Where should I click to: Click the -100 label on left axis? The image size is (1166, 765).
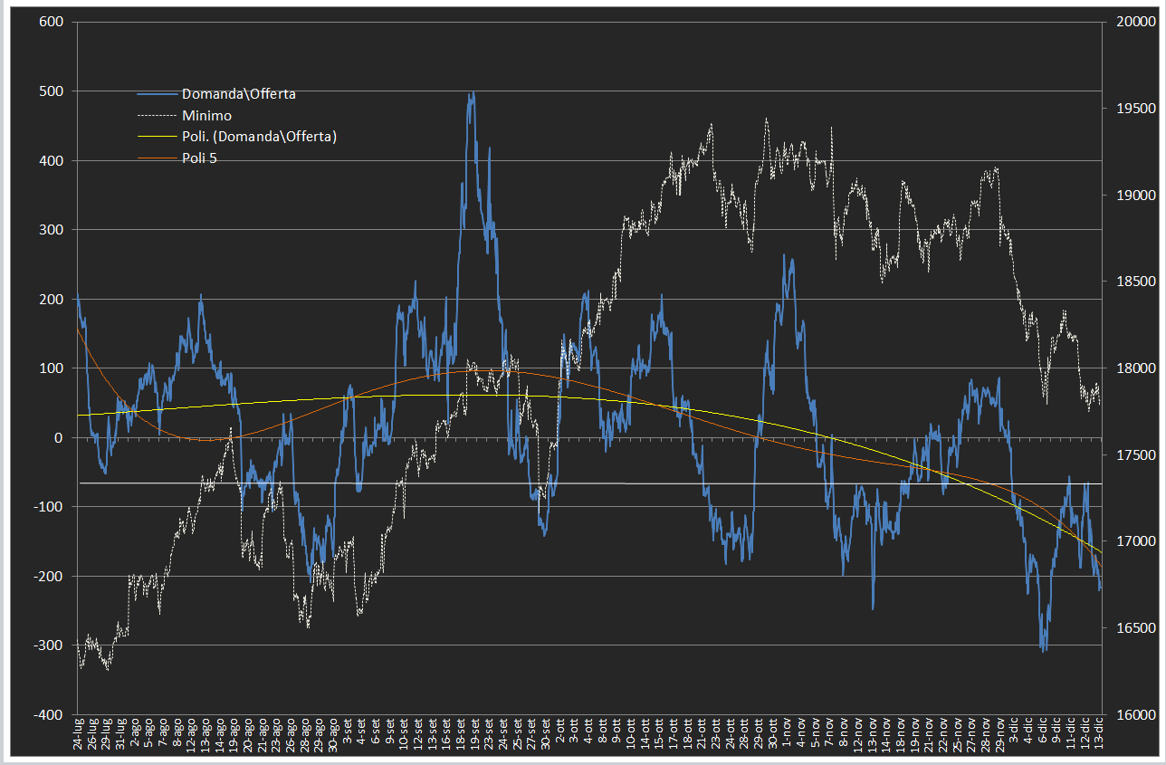pyautogui.click(x=48, y=507)
